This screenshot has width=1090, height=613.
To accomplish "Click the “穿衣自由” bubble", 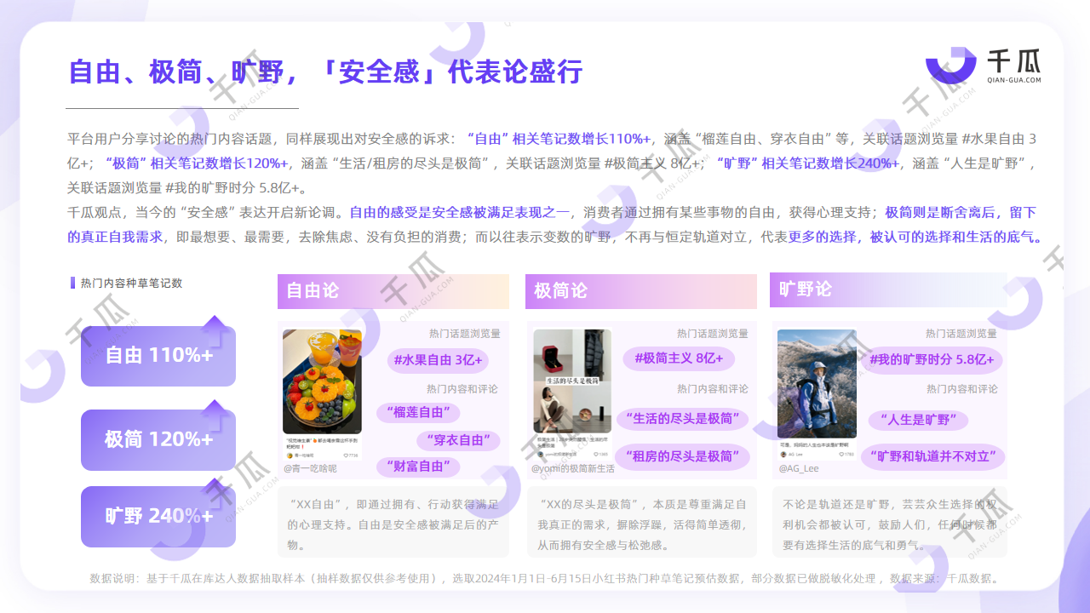I will point(458,440).
